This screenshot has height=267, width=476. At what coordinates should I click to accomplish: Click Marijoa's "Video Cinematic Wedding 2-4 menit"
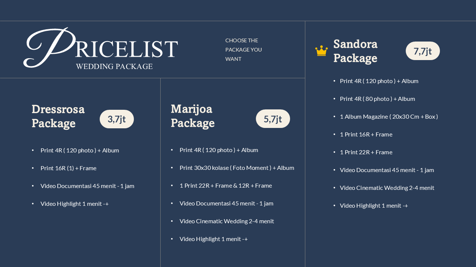227,221
